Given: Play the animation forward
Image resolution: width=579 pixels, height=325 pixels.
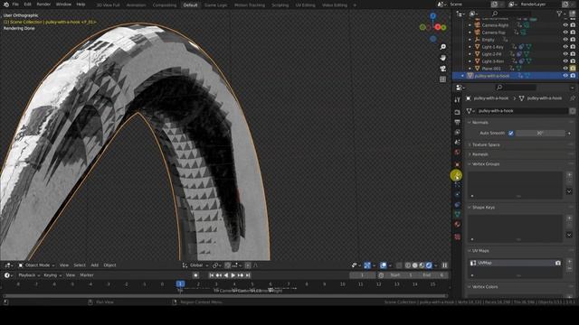Looking at the screenshot, I should tap(233, 275).
